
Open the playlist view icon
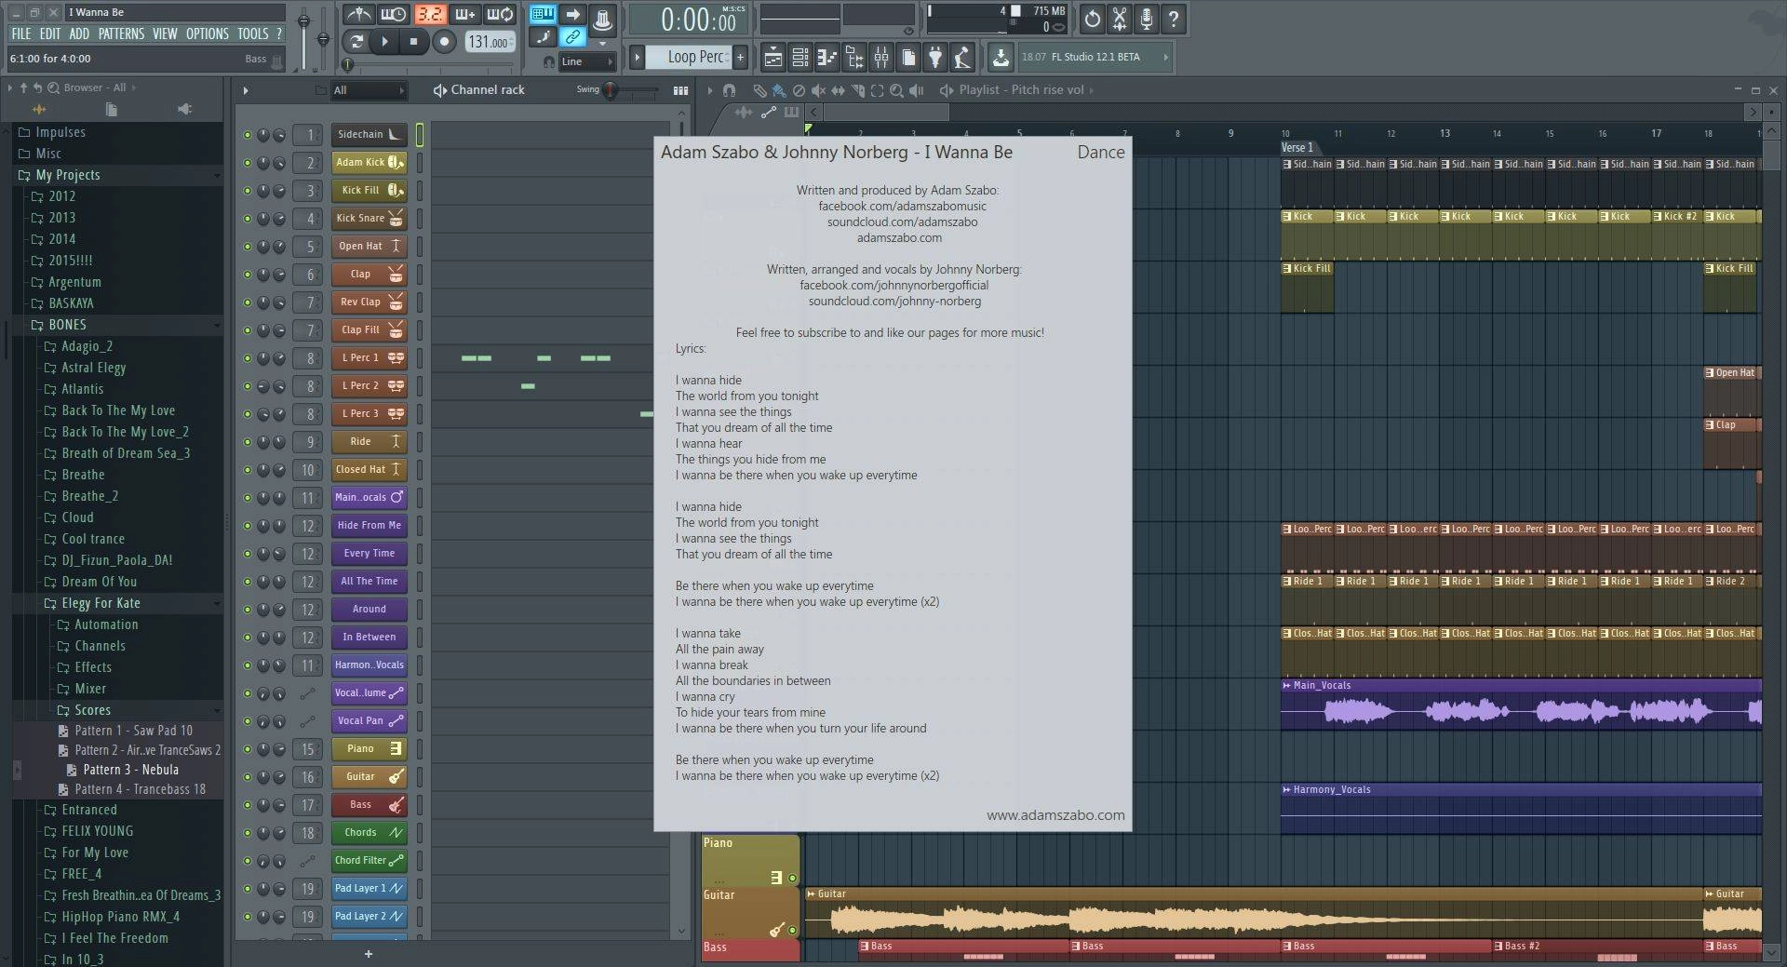(x=773, y=58)
